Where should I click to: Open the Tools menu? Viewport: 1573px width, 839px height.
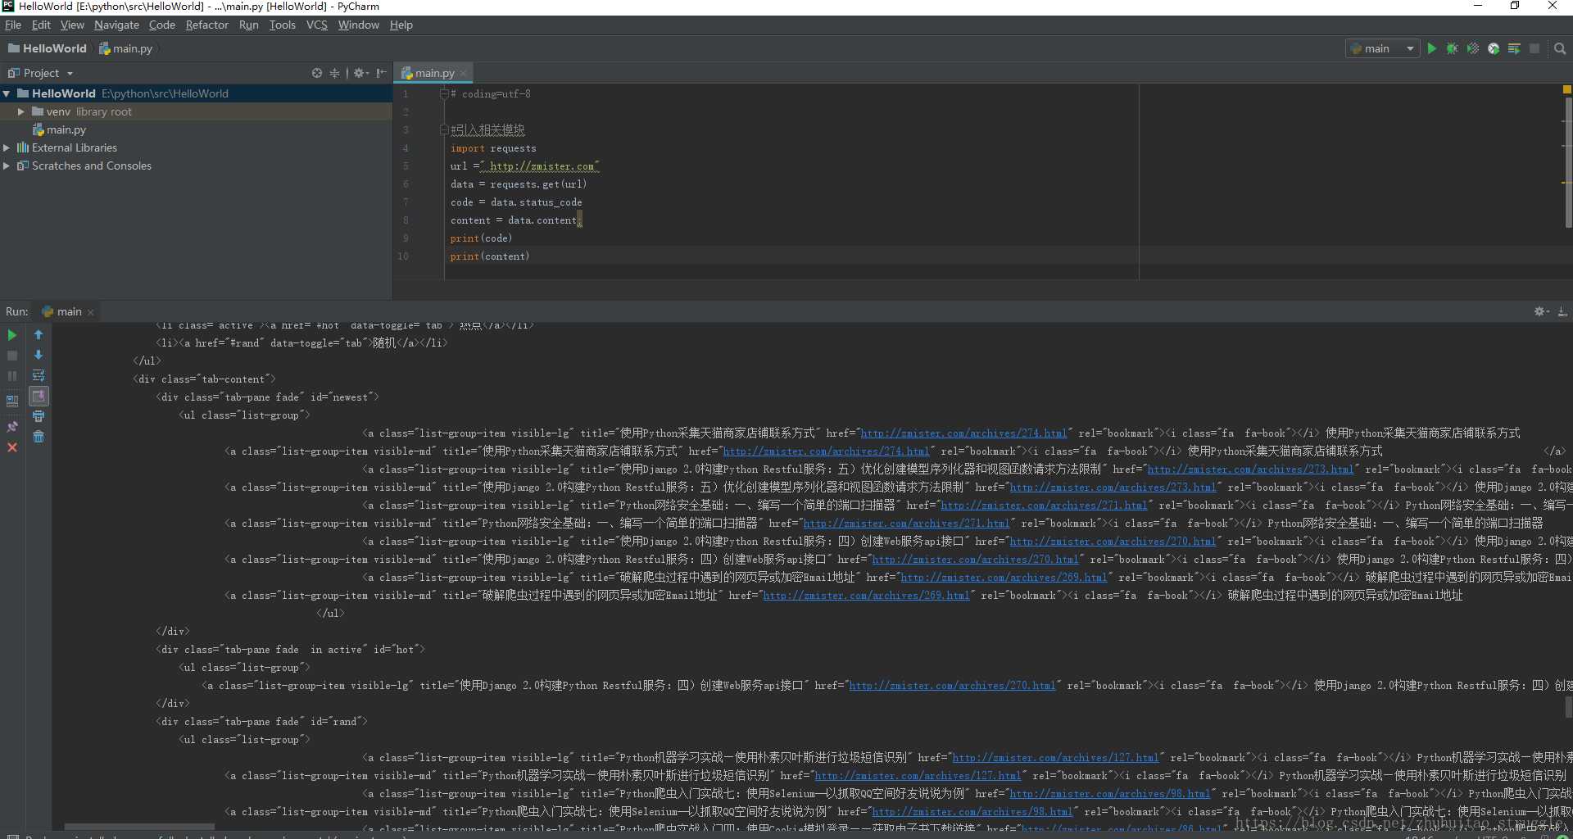click(283, 25)
